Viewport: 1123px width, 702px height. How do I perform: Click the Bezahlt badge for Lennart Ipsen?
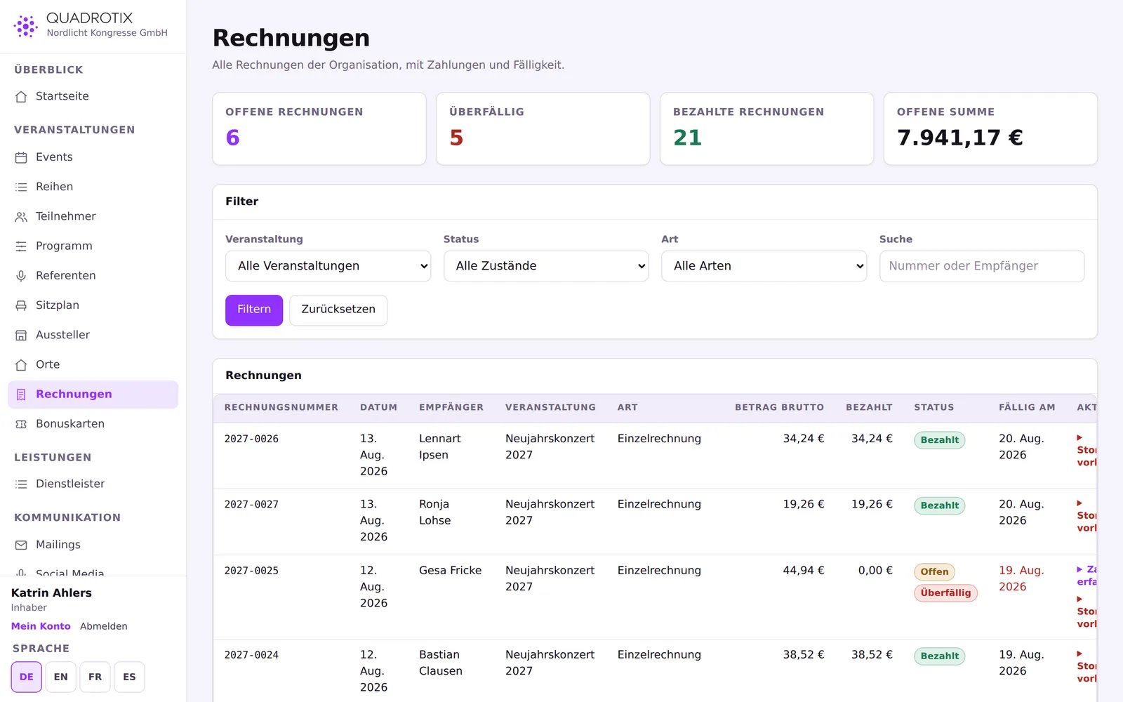pos(939,440)
